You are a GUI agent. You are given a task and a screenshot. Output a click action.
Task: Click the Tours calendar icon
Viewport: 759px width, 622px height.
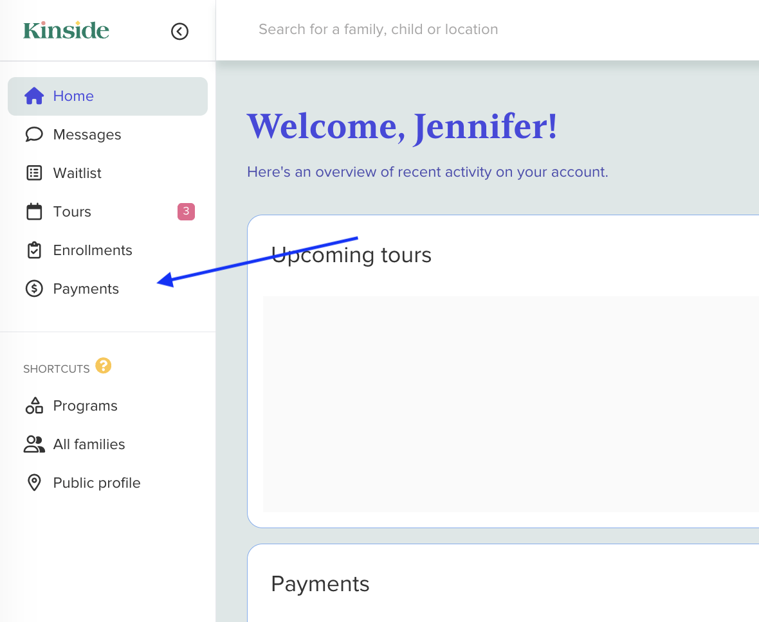[34, 211]
